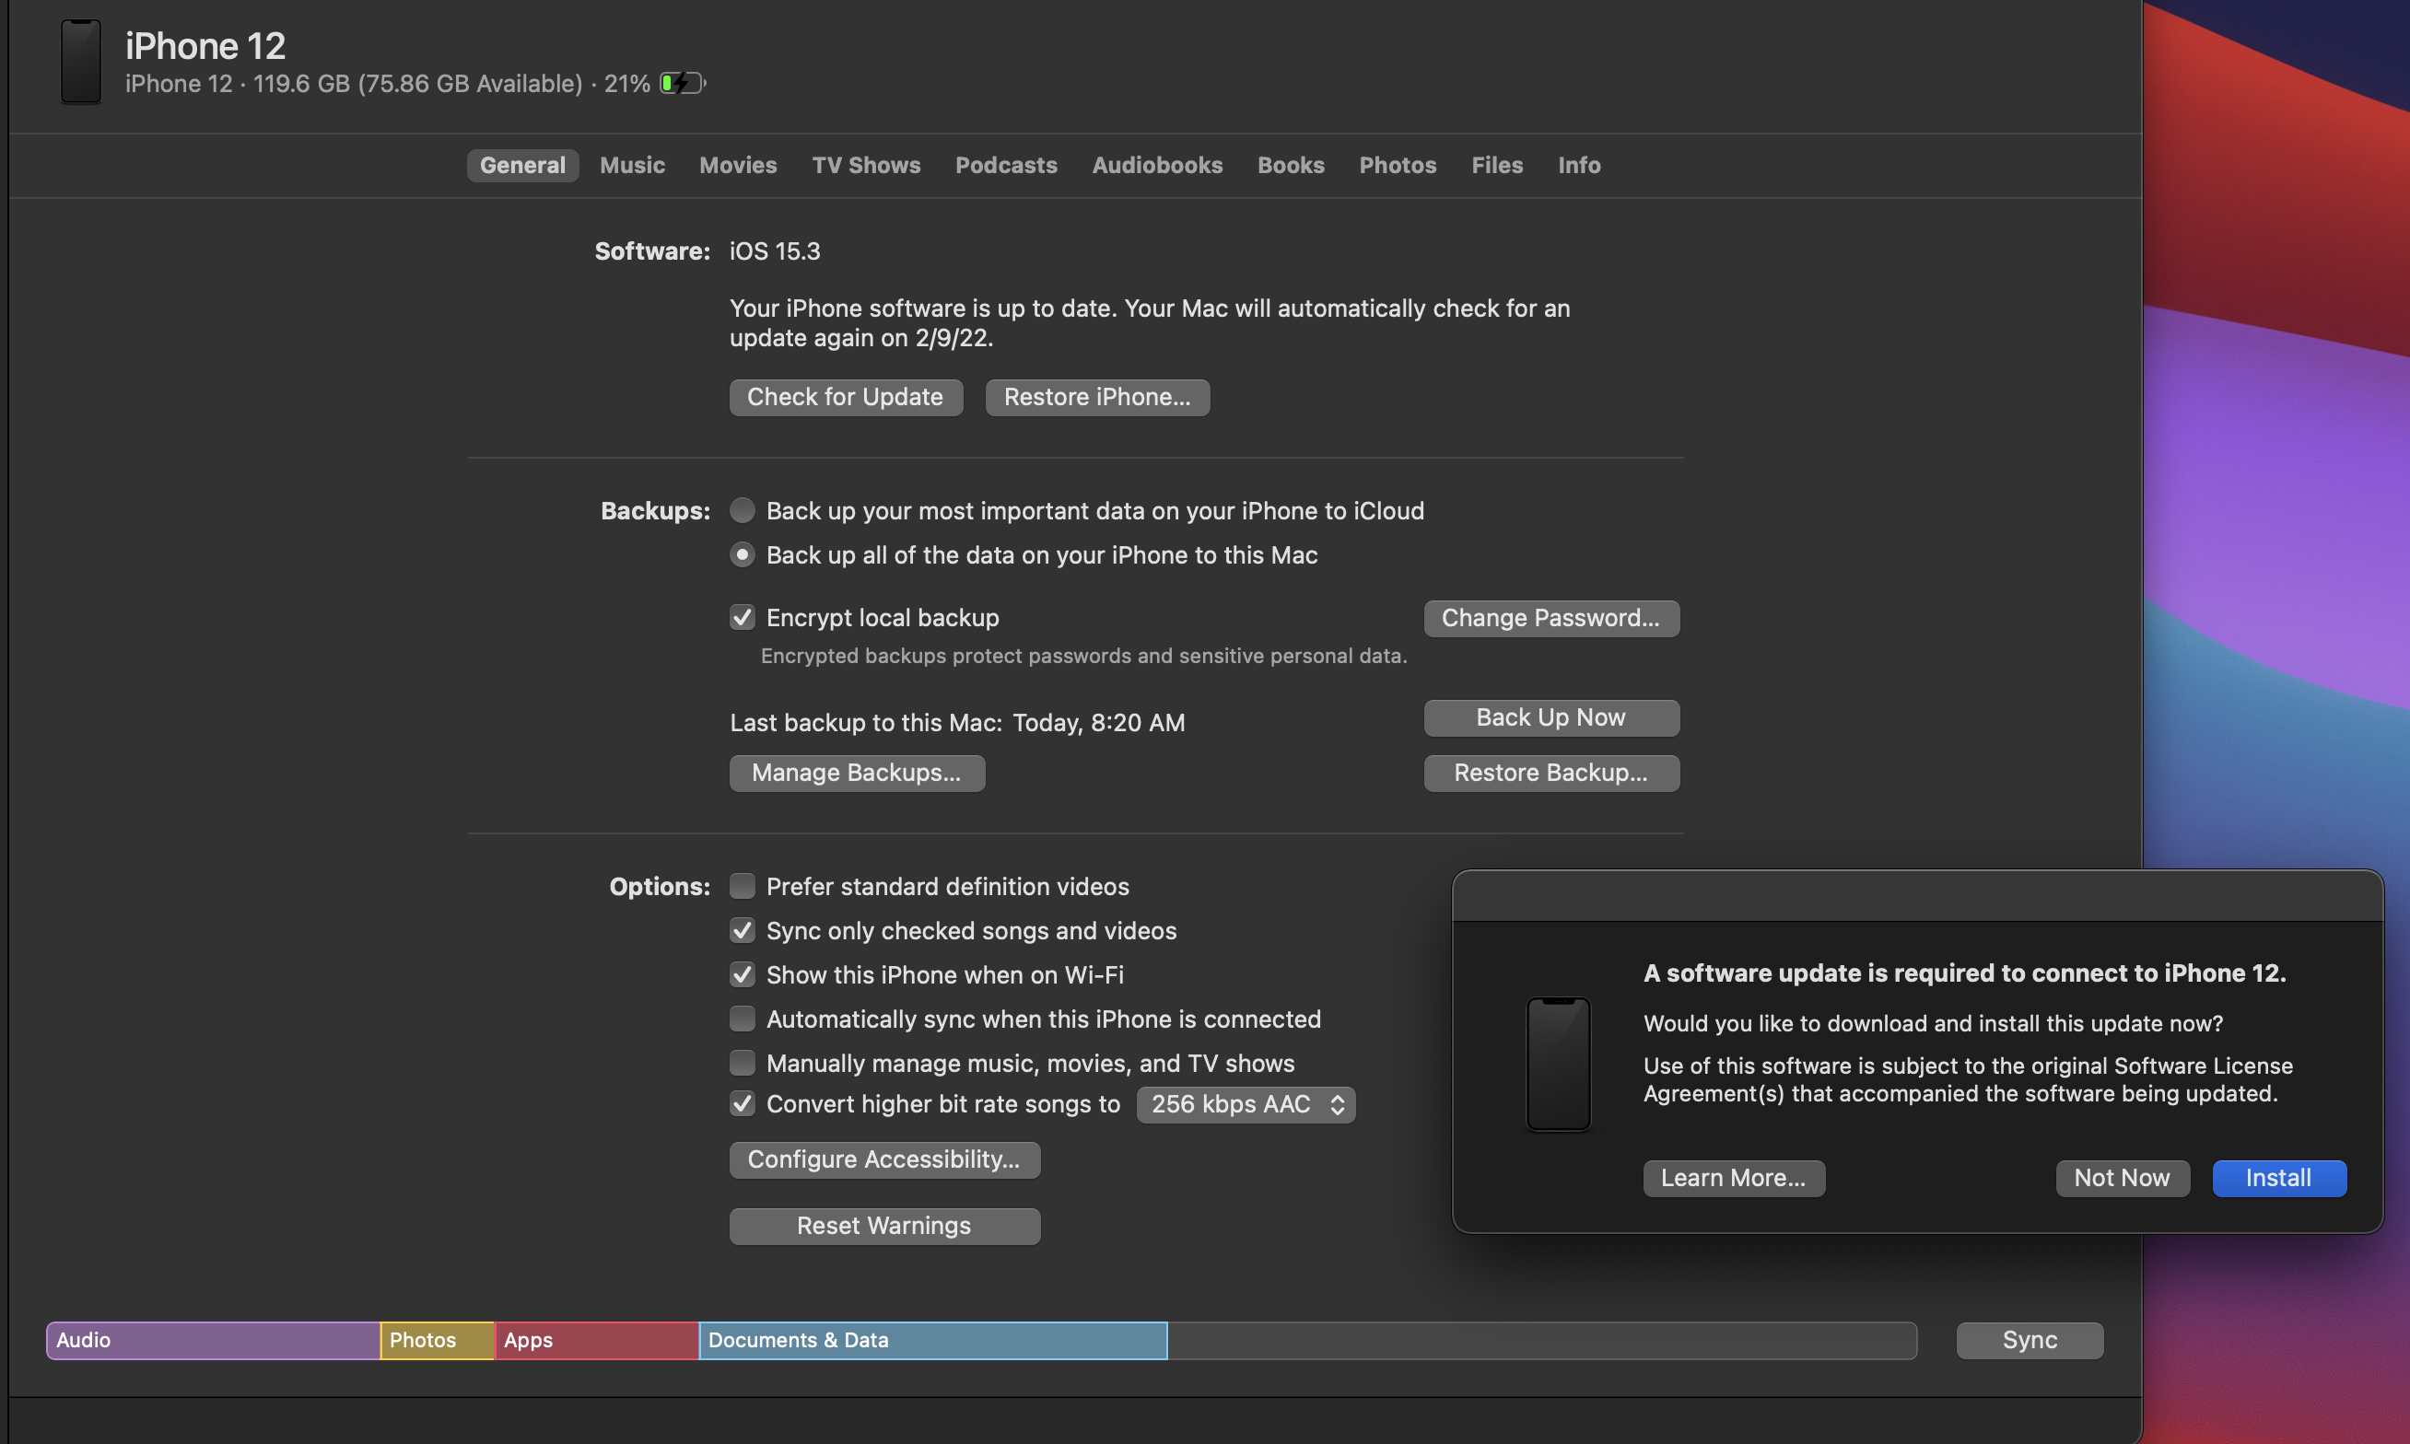The width and height of the screenshot is (2410, 1444).
Task: Enable Prefer standard definition videos
Action: tap(743, 886)
